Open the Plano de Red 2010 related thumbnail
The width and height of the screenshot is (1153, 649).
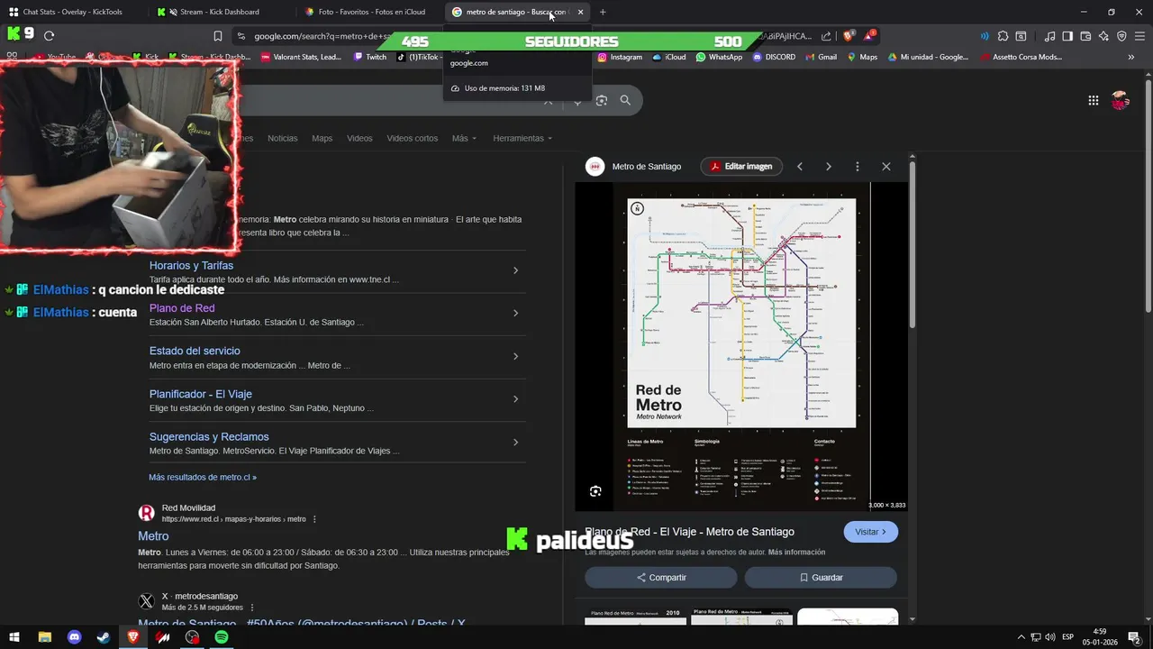pos(635,617)
